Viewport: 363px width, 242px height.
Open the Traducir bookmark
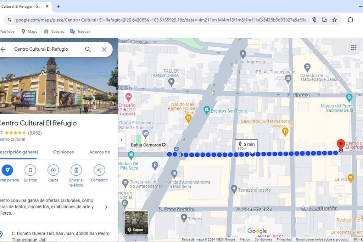click(80, 32)
